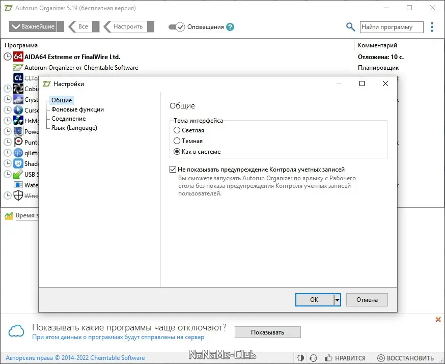
Task: Select the Autorun Organizer от Chemtable Software row
Action: 81,68
